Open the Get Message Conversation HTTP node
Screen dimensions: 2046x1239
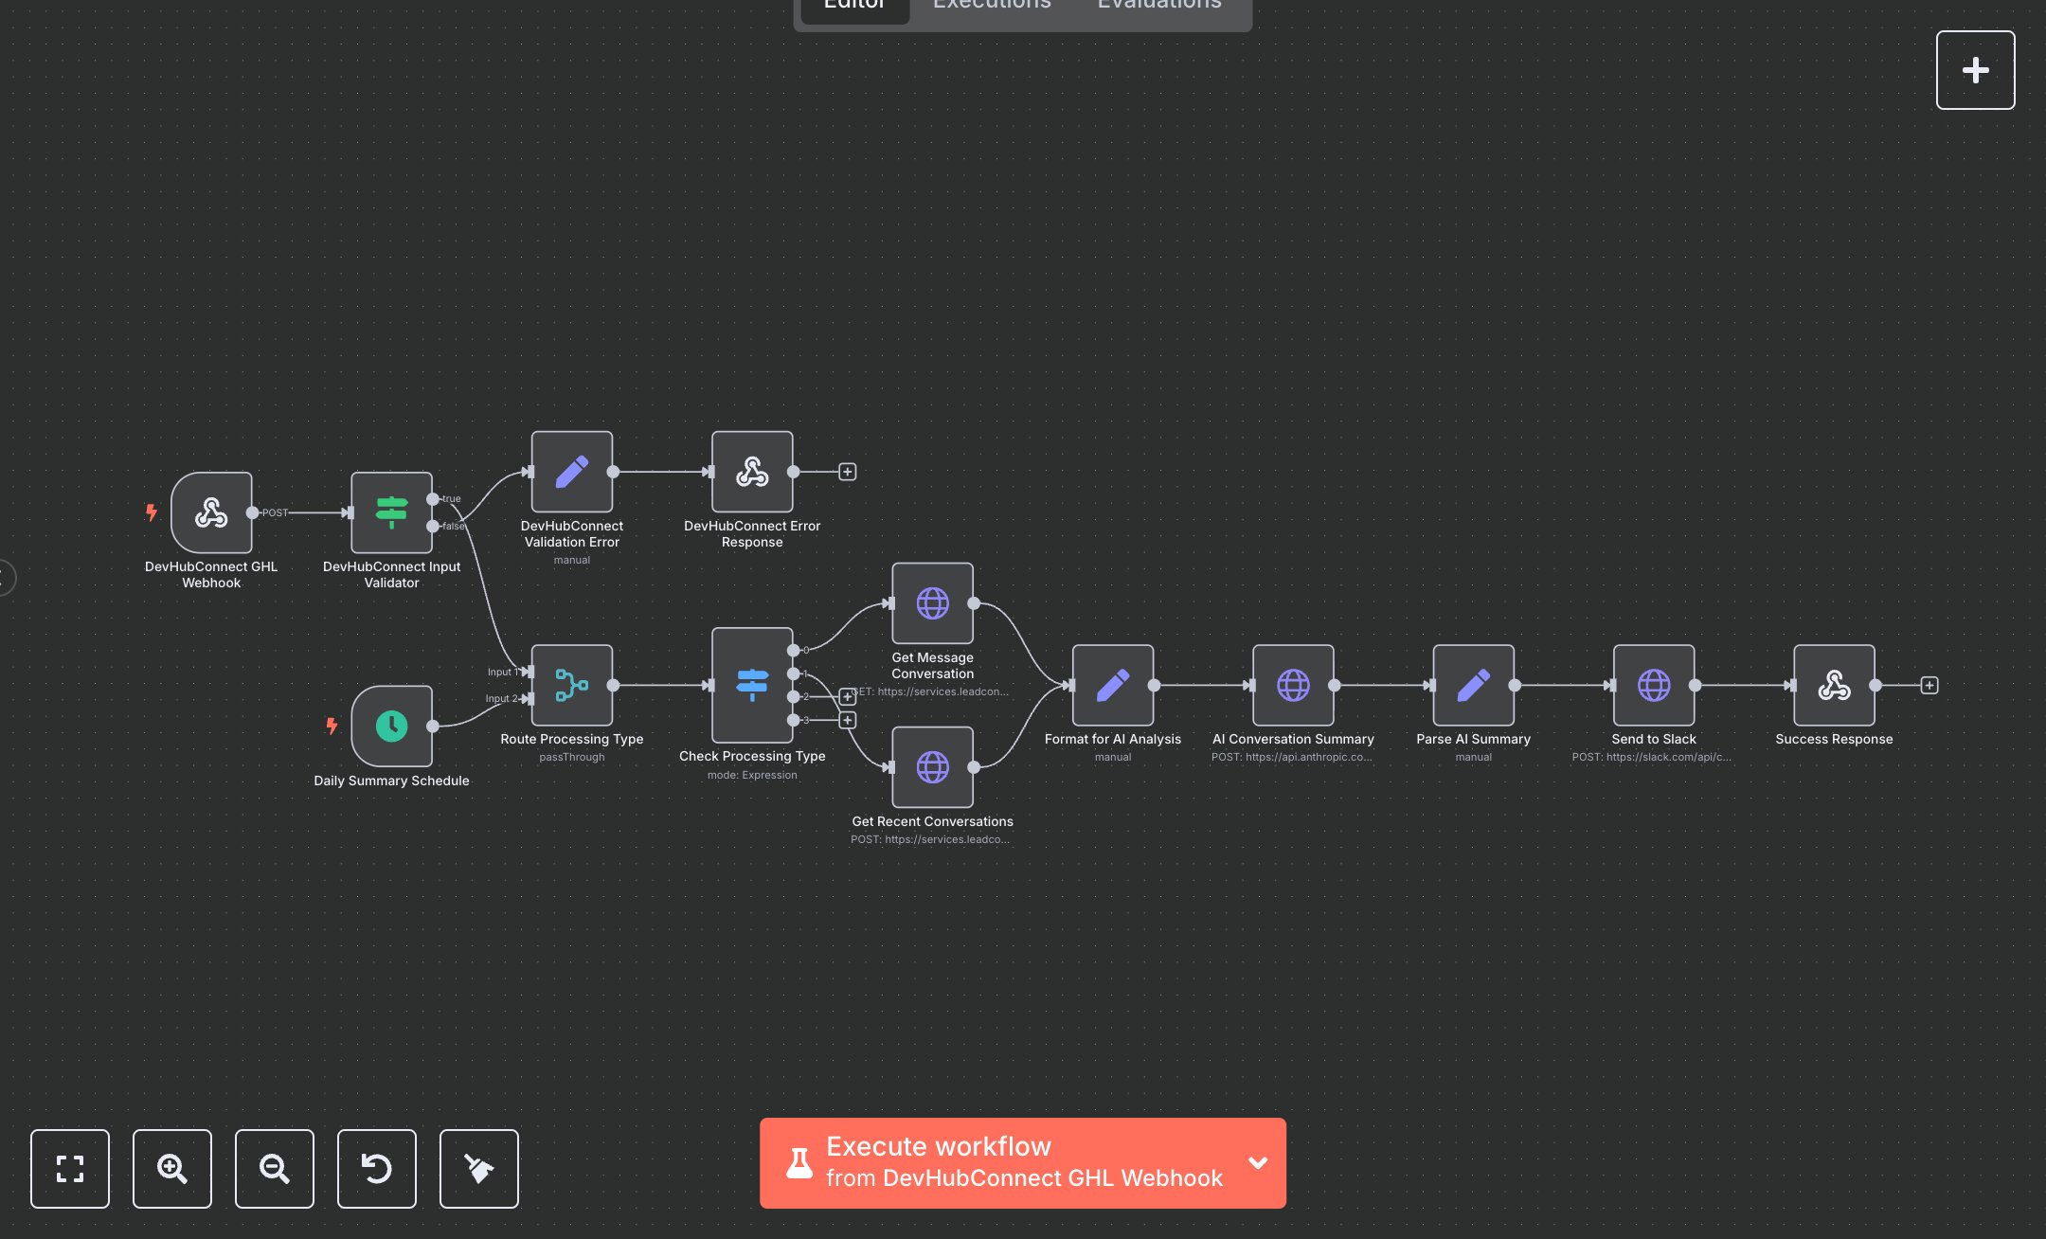[932, 603]
